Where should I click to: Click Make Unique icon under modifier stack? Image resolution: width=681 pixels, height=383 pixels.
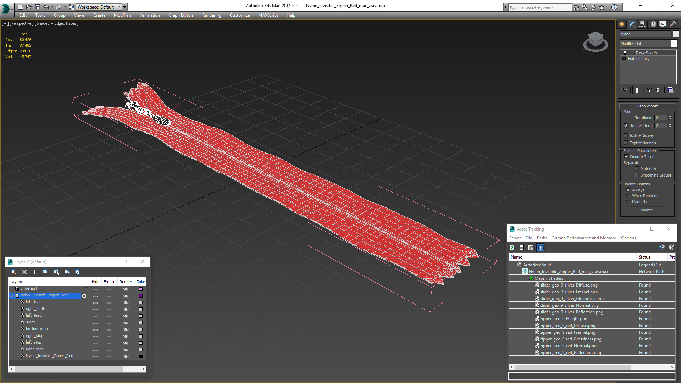coord(649,90)
